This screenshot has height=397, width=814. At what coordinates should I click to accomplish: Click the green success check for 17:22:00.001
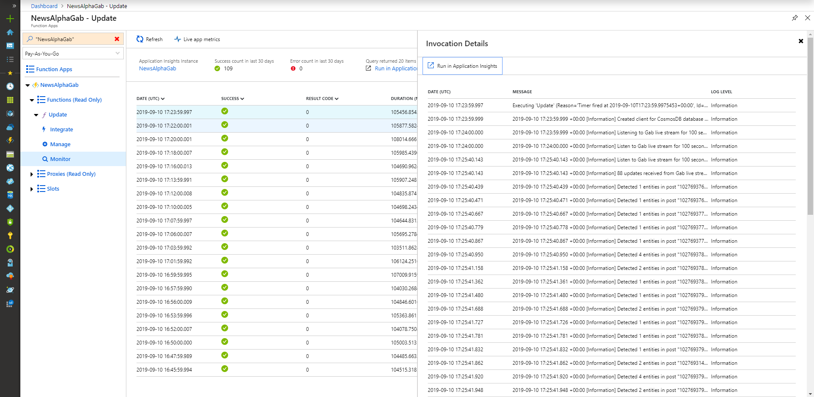[x=225, y=125]
